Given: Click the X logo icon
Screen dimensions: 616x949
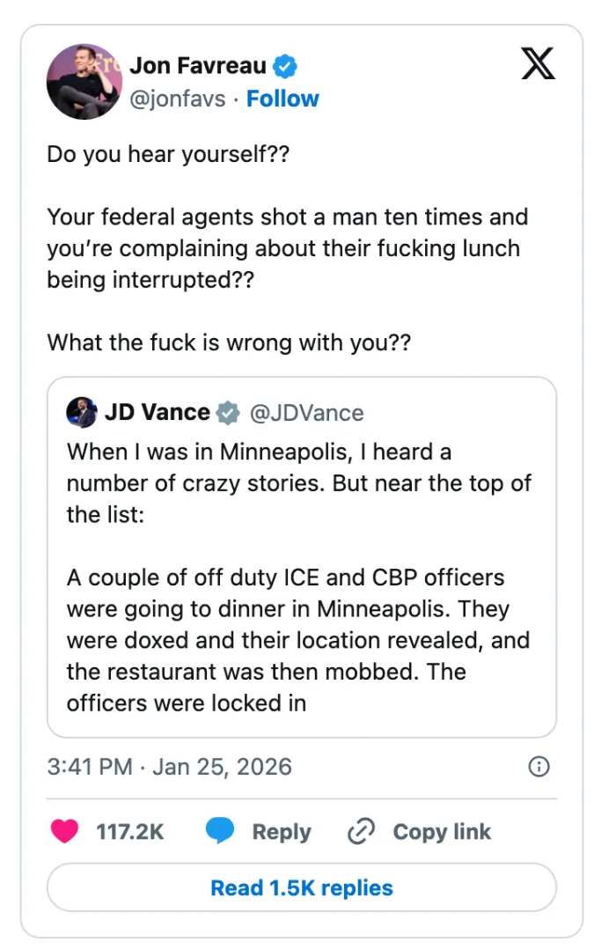Looking at the screenshot, I should pos(538,63).
